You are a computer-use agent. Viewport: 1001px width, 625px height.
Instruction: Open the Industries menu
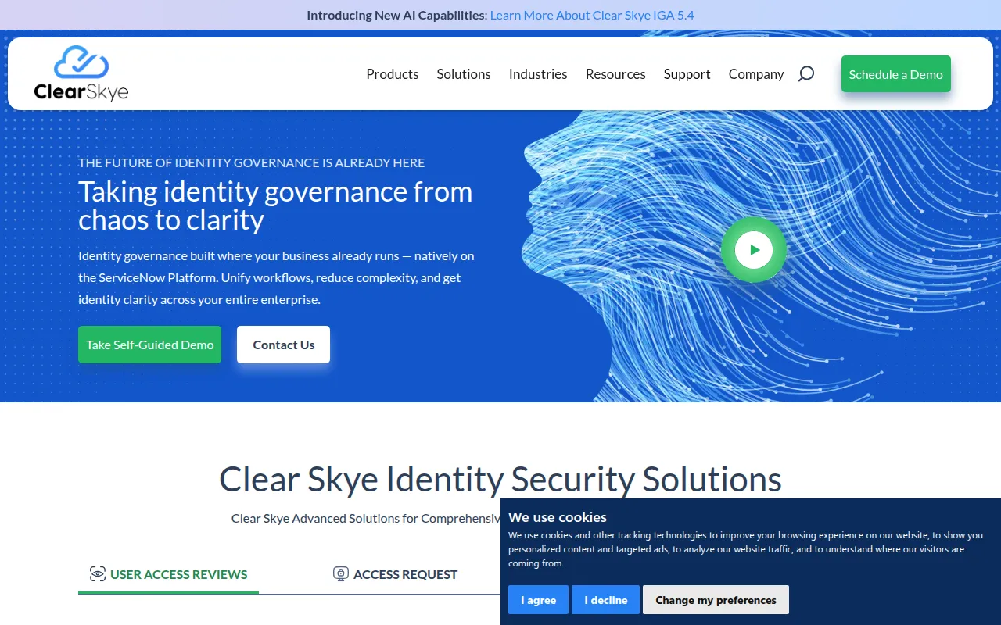[x=538, y=74]
